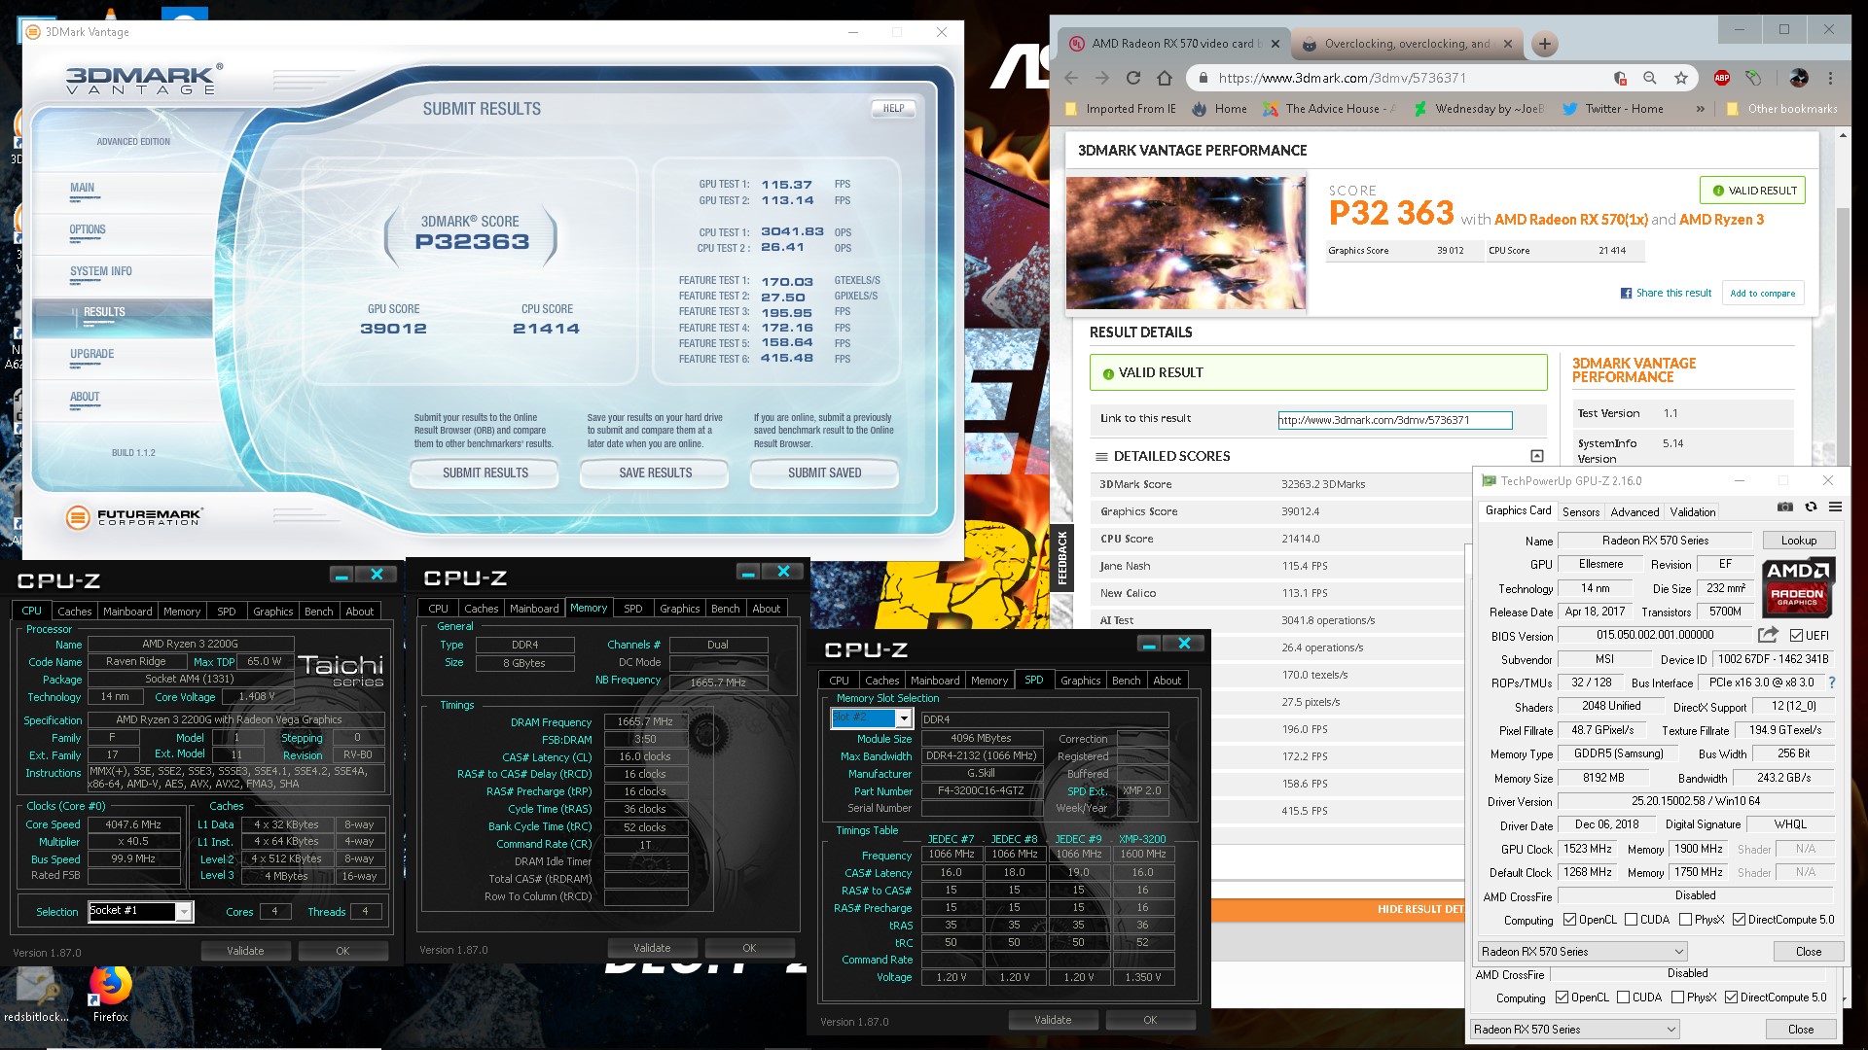Click Add to compare on 3DMark page
This screenshot has width=1868, height=1050.
tap(1763, 293)
